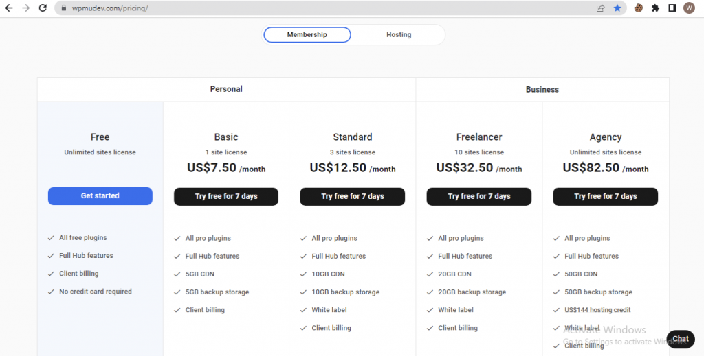Click 'All free plugins' feature
This screenshot has height=356, width=704.
(83, 238)
